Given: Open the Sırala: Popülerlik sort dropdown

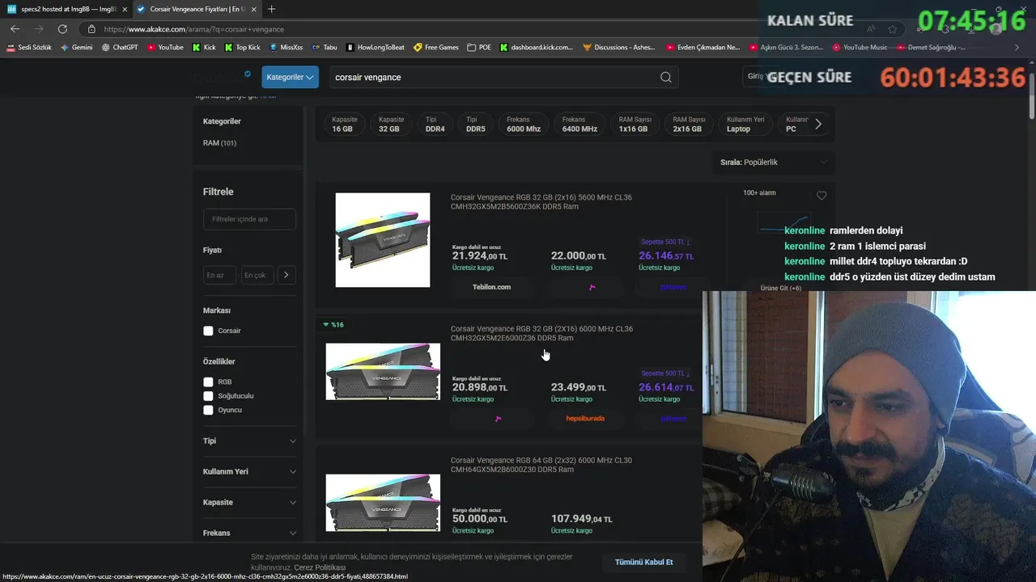Looking at the screenshot, I should 774,162.
